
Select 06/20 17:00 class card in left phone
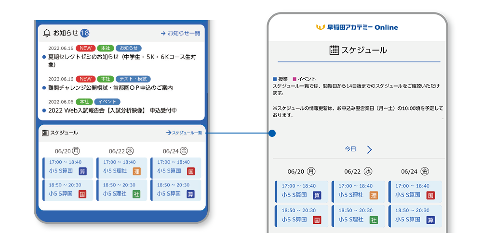pyautogui.click(x=67, y=168)
